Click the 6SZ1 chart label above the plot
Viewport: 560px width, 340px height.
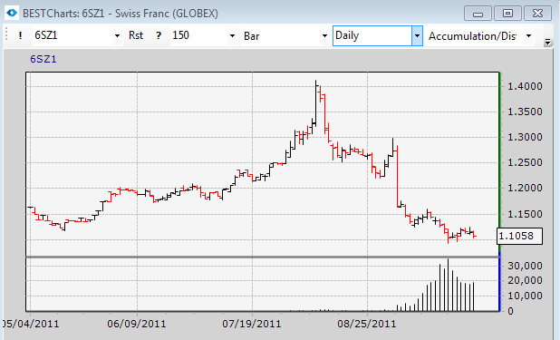coord(43,59)
